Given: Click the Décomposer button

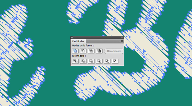Looking at the screenshot, I should [x=114, y=51].
